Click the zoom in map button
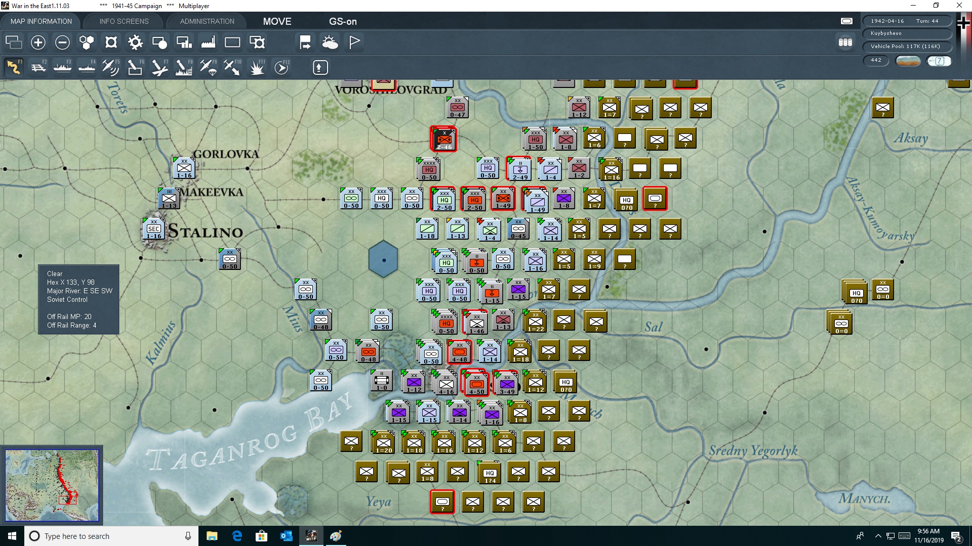The height and width of the screenshot is (546, 972). [38, 42]
